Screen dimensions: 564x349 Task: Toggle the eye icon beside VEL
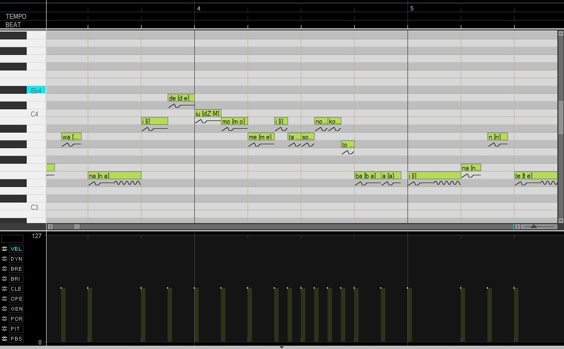point(4,249)
